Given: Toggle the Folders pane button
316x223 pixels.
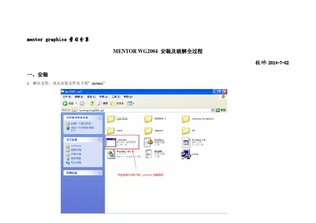Looking at the screenshot, I should tap(117, 103).
